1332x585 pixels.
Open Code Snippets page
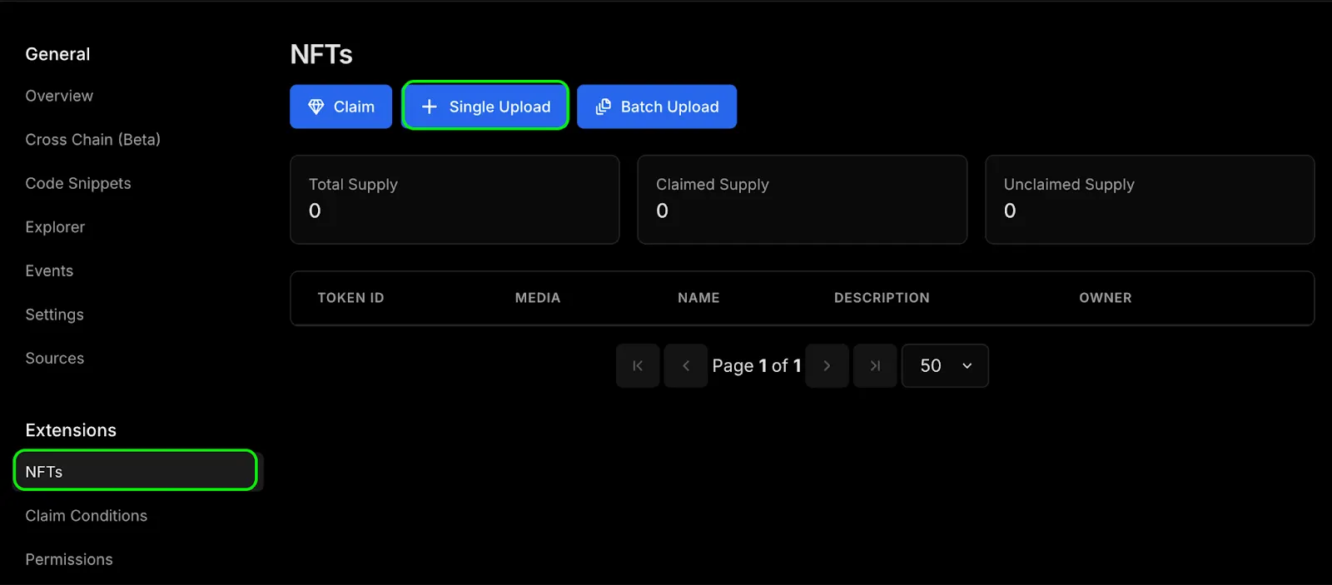point(78,183)
